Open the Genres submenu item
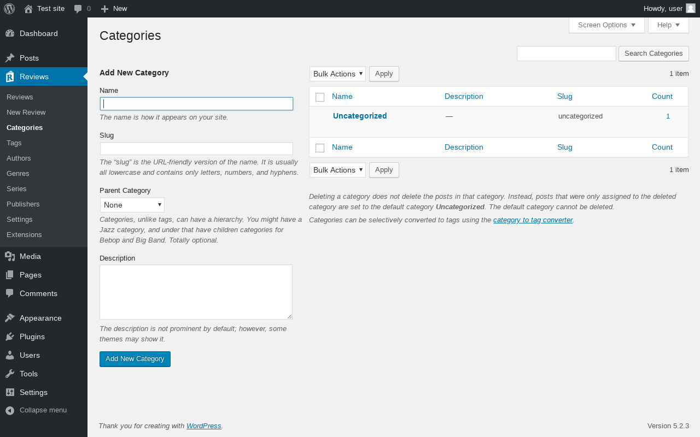700x437 pixels. coord(18,173)
